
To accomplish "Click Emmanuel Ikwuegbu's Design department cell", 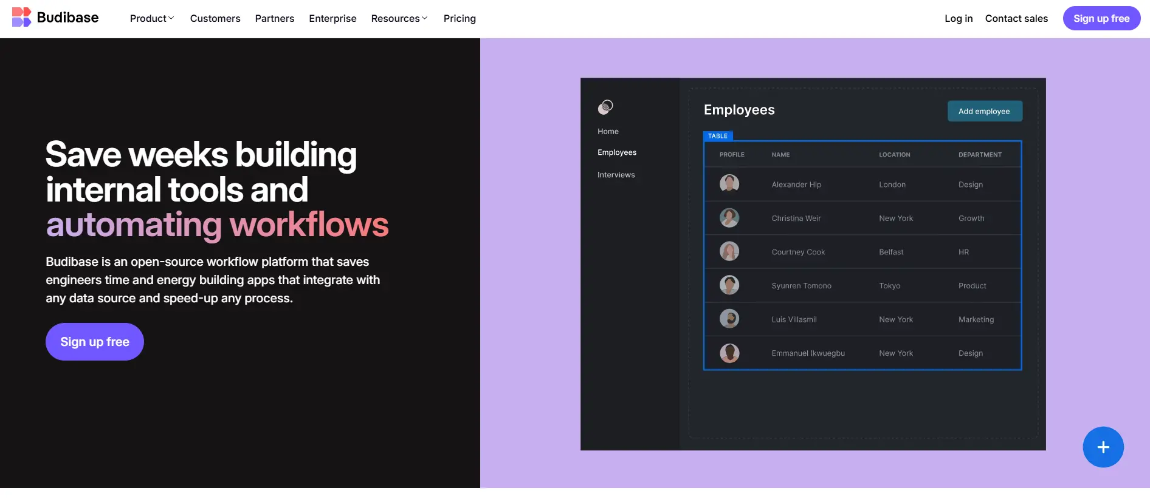I will pos(970,353).
